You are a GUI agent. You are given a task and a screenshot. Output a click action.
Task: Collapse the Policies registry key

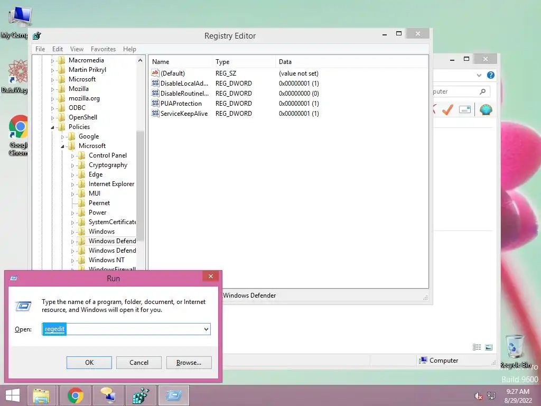(x=52, y=127)
